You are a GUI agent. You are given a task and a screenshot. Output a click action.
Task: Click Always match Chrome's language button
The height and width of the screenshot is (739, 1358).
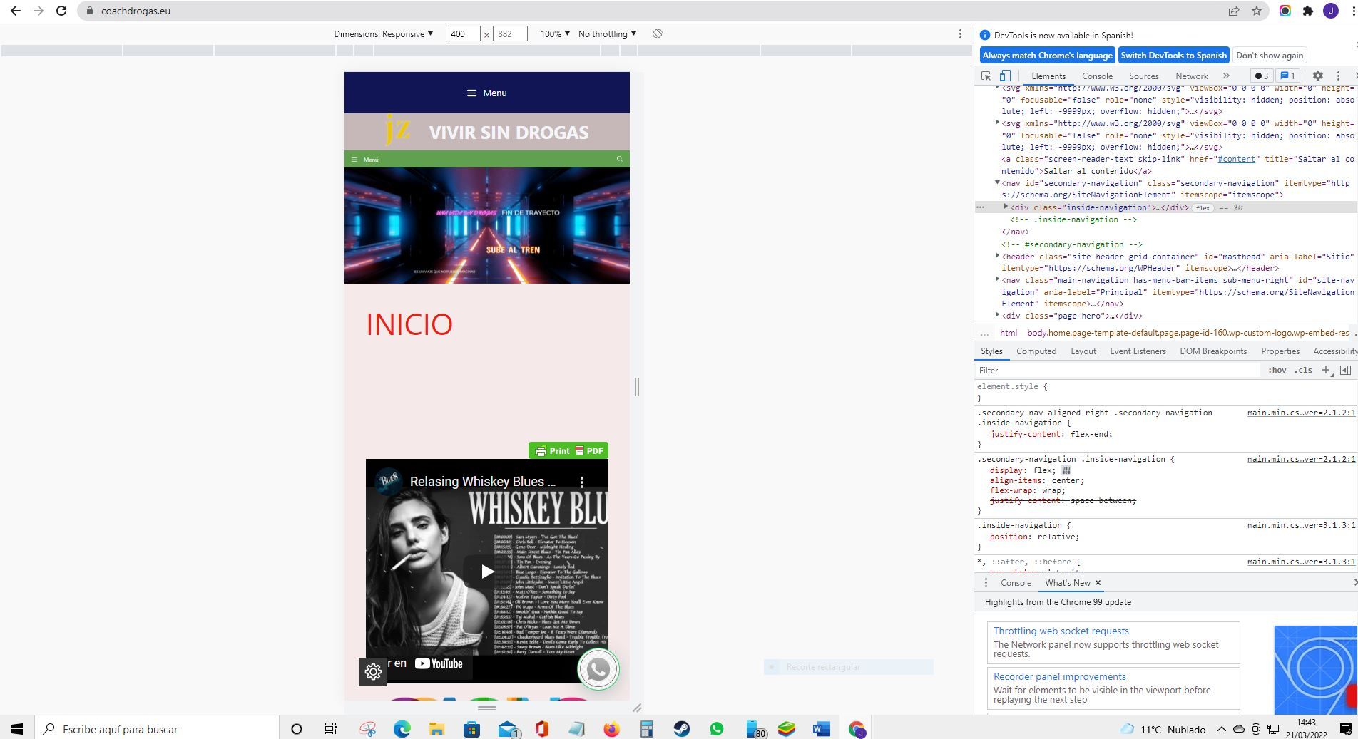1047,56
